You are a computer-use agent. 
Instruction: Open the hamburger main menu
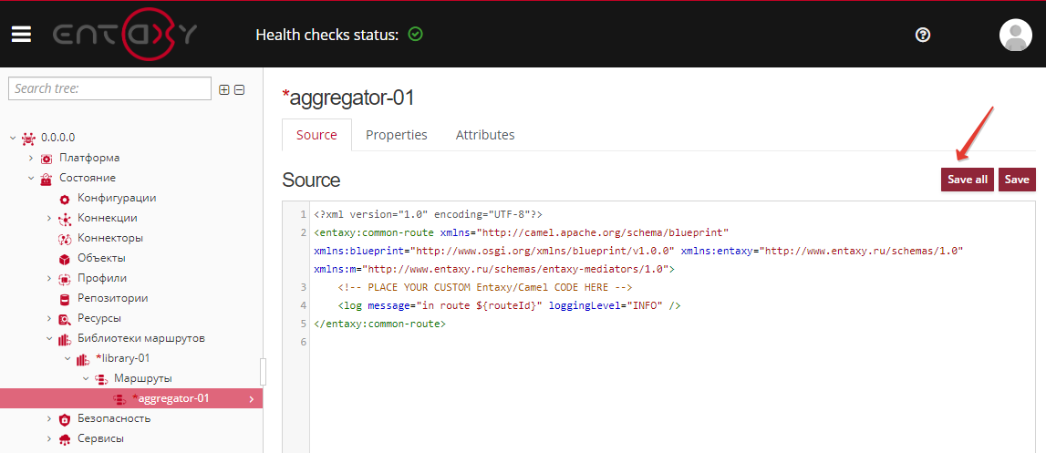click(21, 34)
